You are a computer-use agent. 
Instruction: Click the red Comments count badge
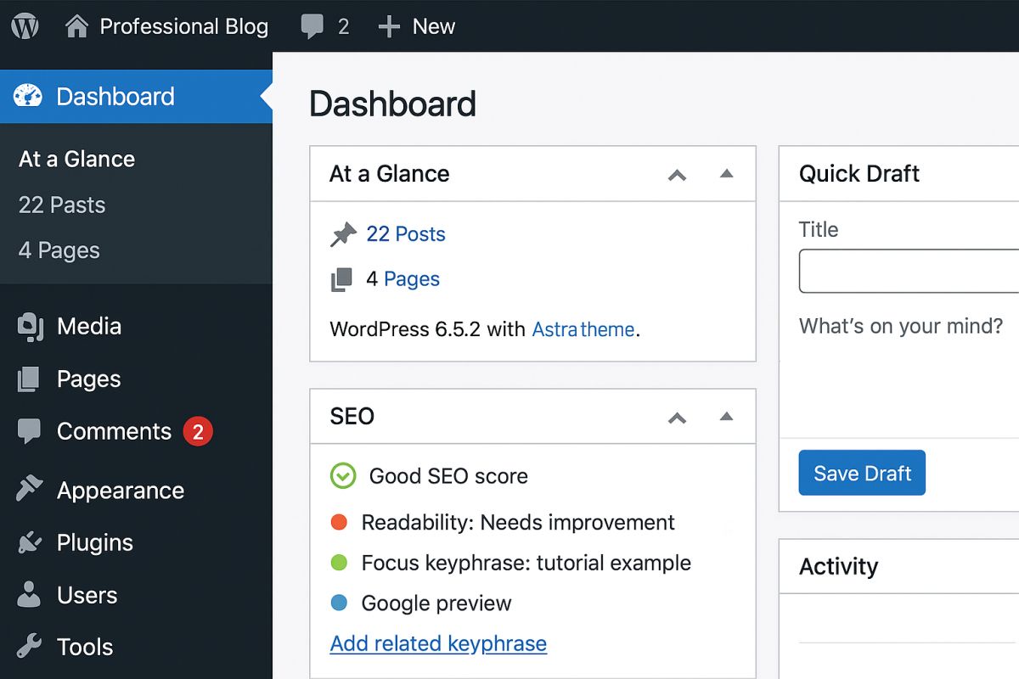pos(198,432)
